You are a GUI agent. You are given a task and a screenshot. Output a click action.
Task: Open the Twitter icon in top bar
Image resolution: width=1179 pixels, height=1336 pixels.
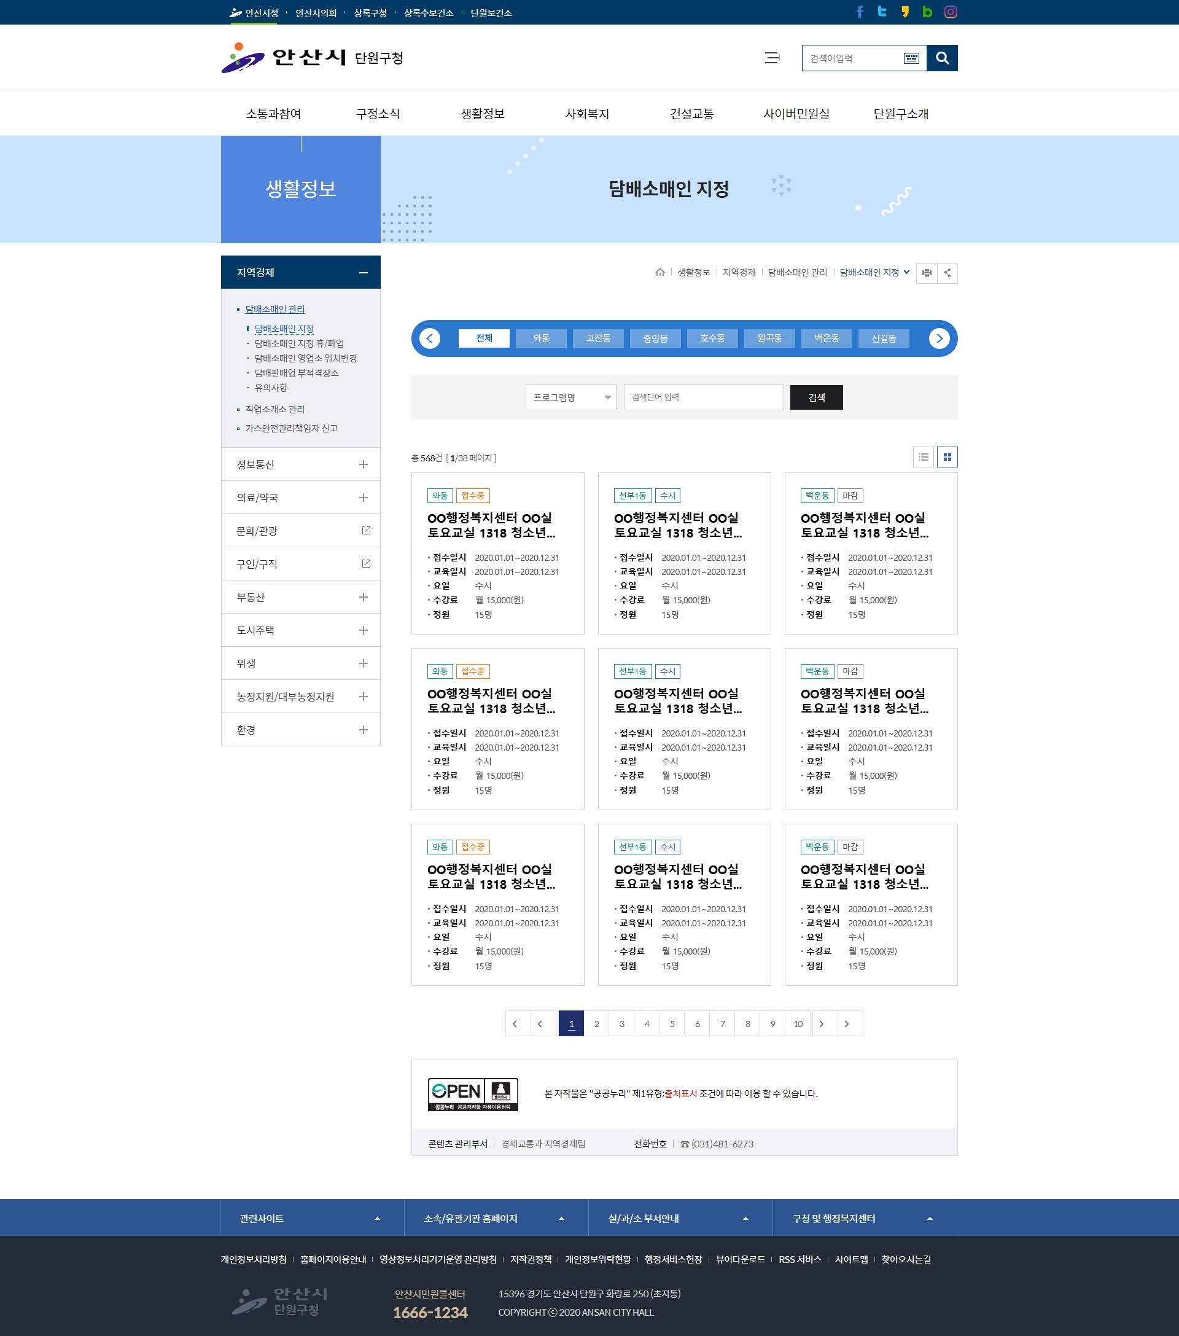click(x=882, y=12)
